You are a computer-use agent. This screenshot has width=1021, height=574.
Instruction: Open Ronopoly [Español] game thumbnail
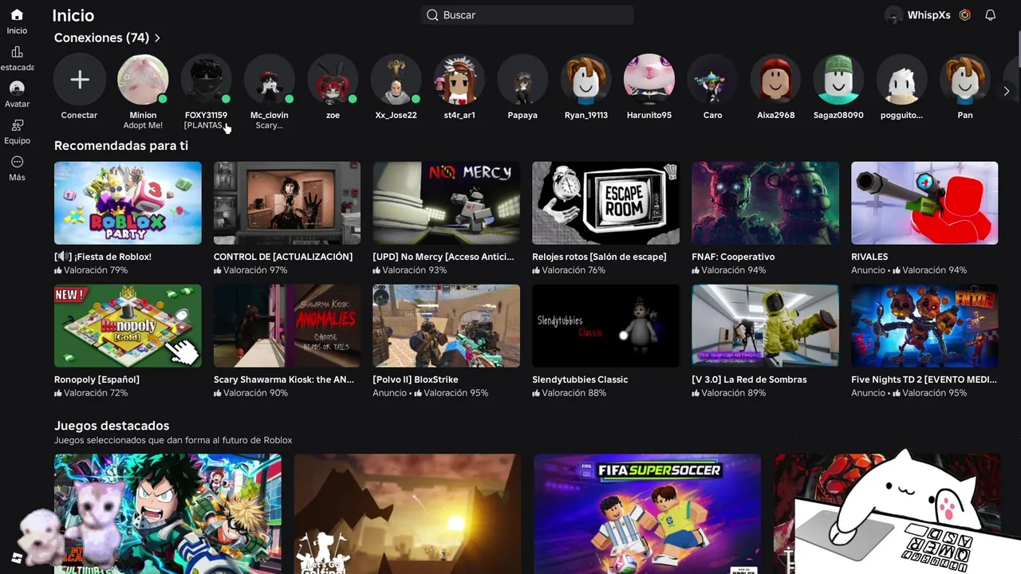[128, 326]
